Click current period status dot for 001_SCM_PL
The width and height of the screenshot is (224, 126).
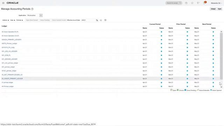pyautogui.click(x=161, y=55)
